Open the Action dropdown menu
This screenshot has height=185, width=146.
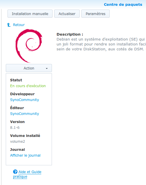[x=29, y=68]
